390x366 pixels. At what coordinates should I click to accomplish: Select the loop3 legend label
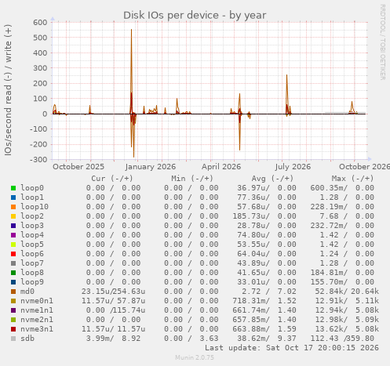32,226
